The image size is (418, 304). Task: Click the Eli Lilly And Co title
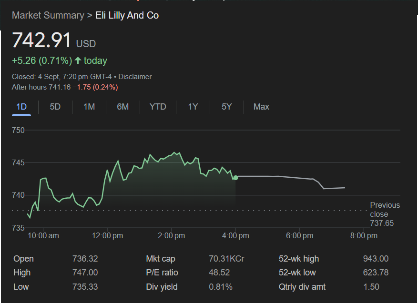[127, 15]
